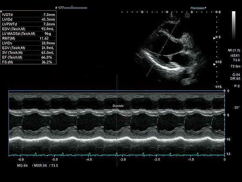The image size is (242, 182).
Task: Click the bright pericardium line in M-mode trace
Action: click(117, 139)
